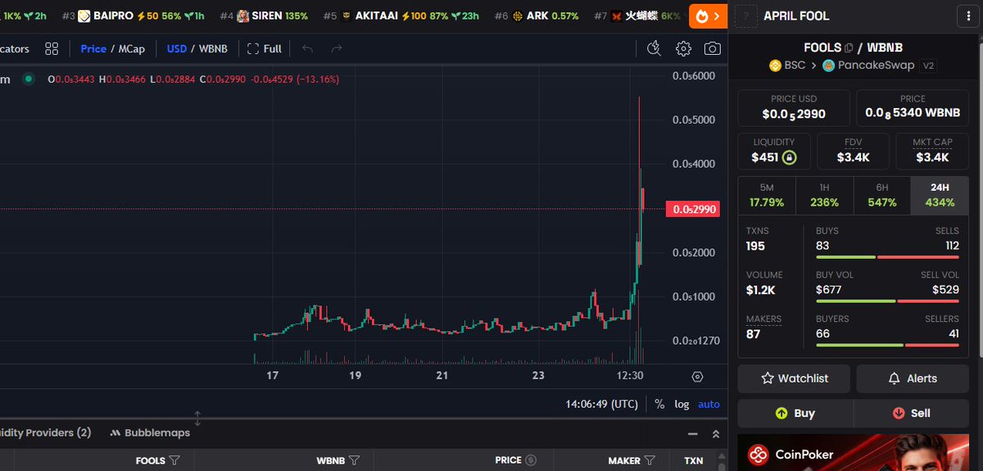The width and height of the screenshot is (983, 471).
Task: Click the question mark token icon
Action: coord(745,16)
